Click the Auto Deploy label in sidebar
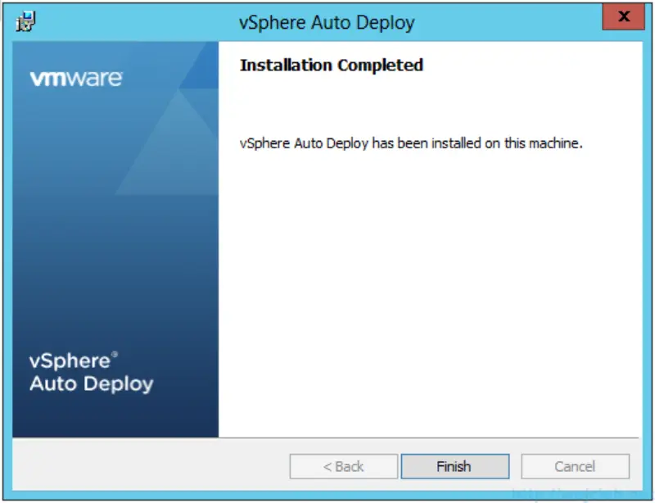This screenshot has width=655, height=503. pyautogui.click(x=90, y=383)
